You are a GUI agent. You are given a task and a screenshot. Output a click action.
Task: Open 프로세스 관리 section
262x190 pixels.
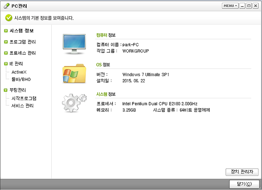(x=23, y=53)
